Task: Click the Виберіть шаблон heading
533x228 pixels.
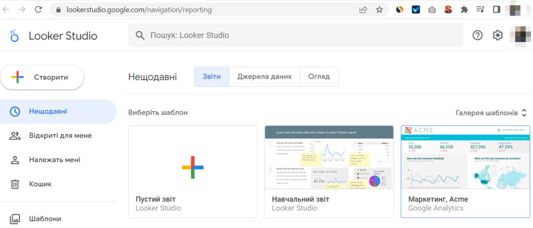Action: coord(158,112)
